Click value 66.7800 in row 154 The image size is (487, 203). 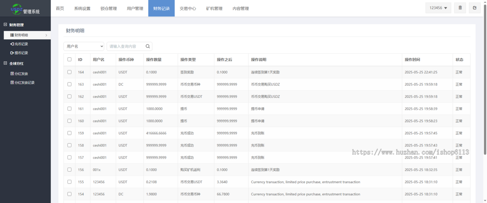pos(223,194)
